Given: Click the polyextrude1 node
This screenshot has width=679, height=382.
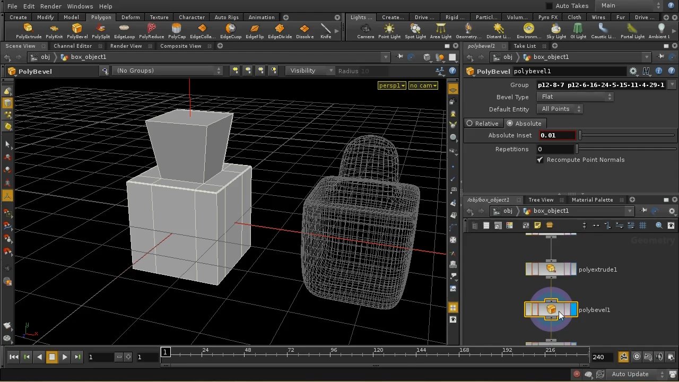Looking at the screenshot, I should tap(551, 269).
